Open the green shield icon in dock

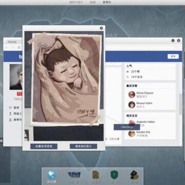point(114,175)
